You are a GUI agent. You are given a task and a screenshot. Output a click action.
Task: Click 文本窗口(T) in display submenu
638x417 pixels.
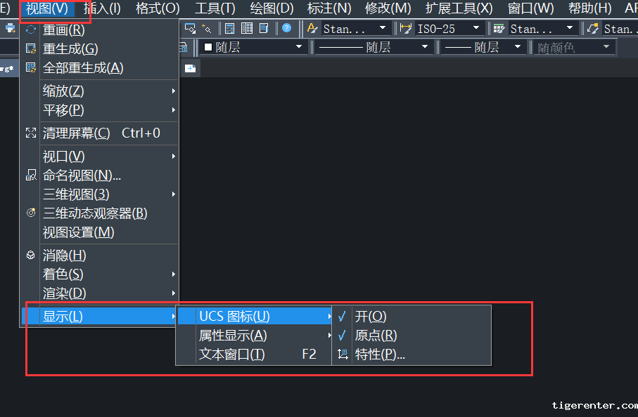click(x=232, y=355)
